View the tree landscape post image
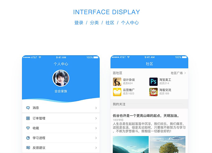This screenshot has height=153, width=212. point(167,145)
